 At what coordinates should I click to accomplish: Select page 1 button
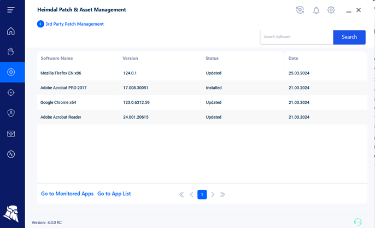202,195
